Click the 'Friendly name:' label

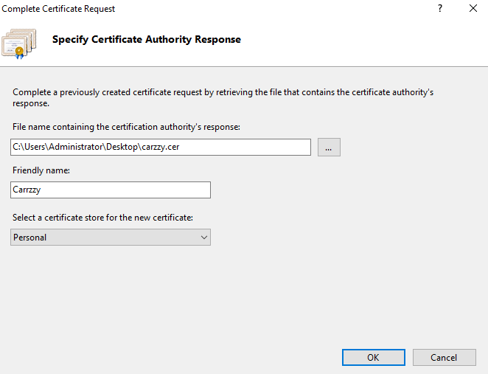pyautogui.click(x=42, y=170)
